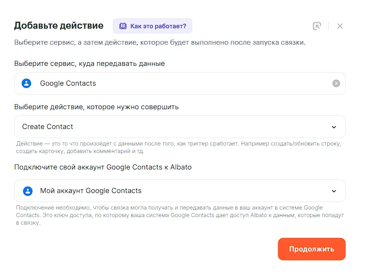The image size is (365, 275).
Task: Click the collapse-dialog arrow icon at top right
Action: 317,26
